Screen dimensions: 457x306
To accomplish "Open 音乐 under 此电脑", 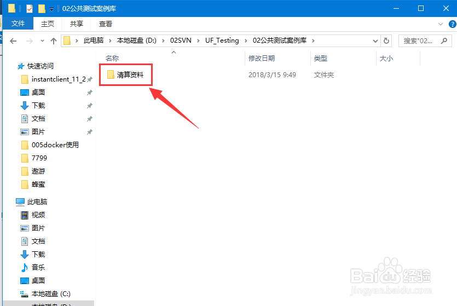I will [x=38, y=267].
